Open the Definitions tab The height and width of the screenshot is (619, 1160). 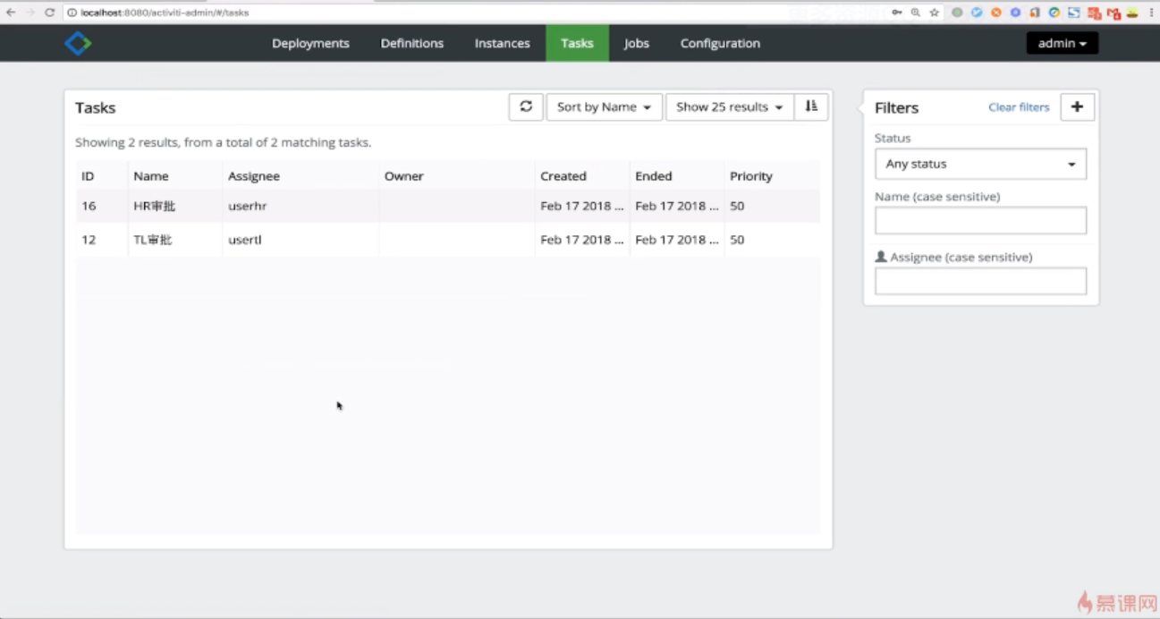(411, 43)
